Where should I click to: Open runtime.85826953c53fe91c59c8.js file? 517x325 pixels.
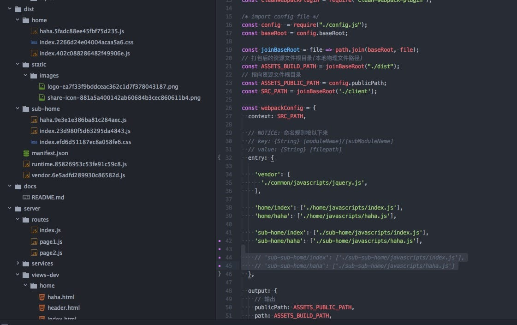tap(79, 164)
